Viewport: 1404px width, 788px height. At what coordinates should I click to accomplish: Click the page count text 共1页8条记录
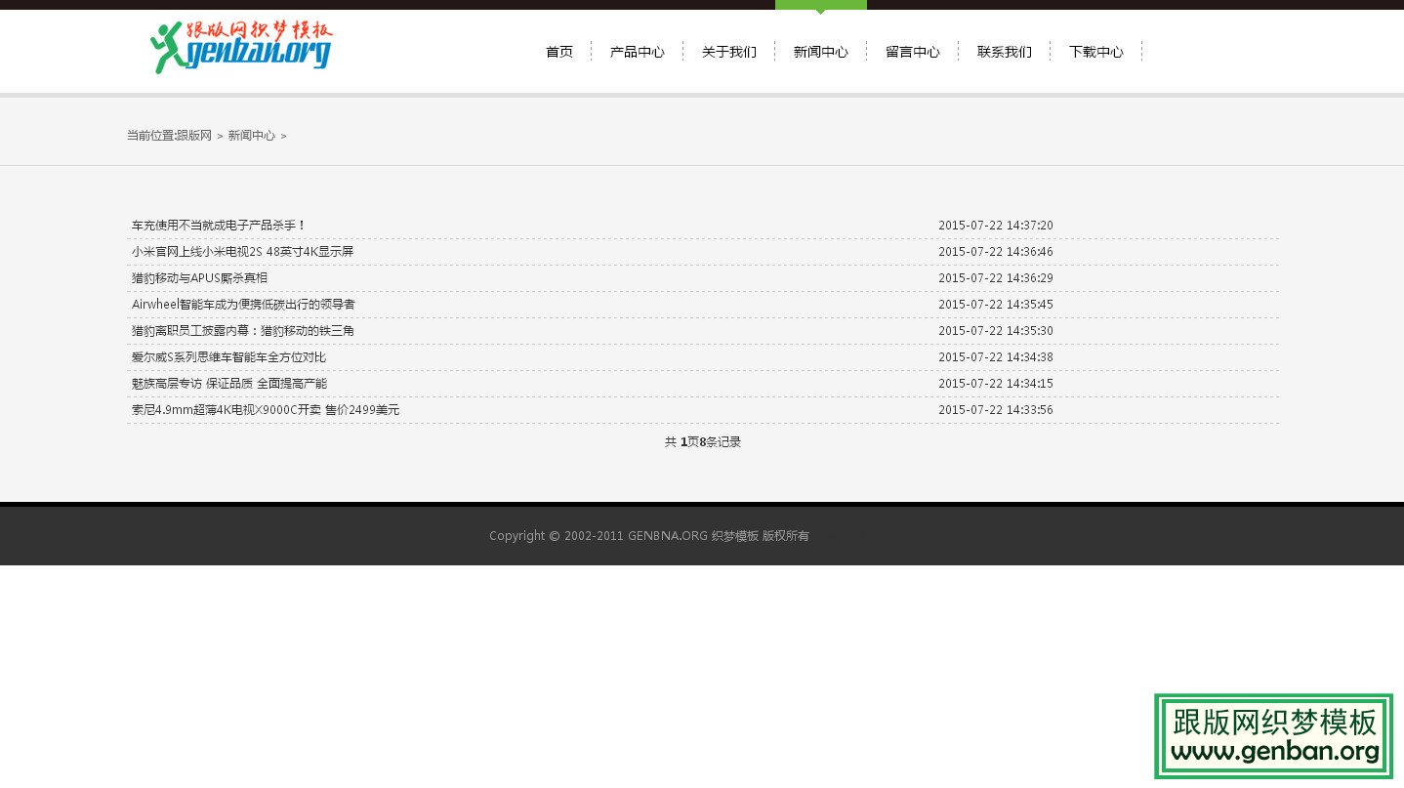tap(702, 441)
